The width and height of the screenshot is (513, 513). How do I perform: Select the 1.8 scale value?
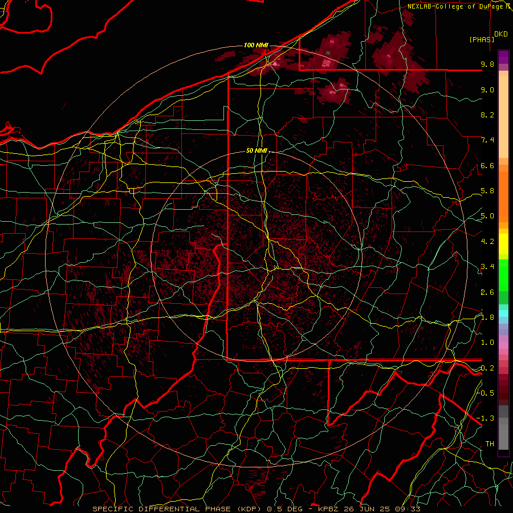487,317
